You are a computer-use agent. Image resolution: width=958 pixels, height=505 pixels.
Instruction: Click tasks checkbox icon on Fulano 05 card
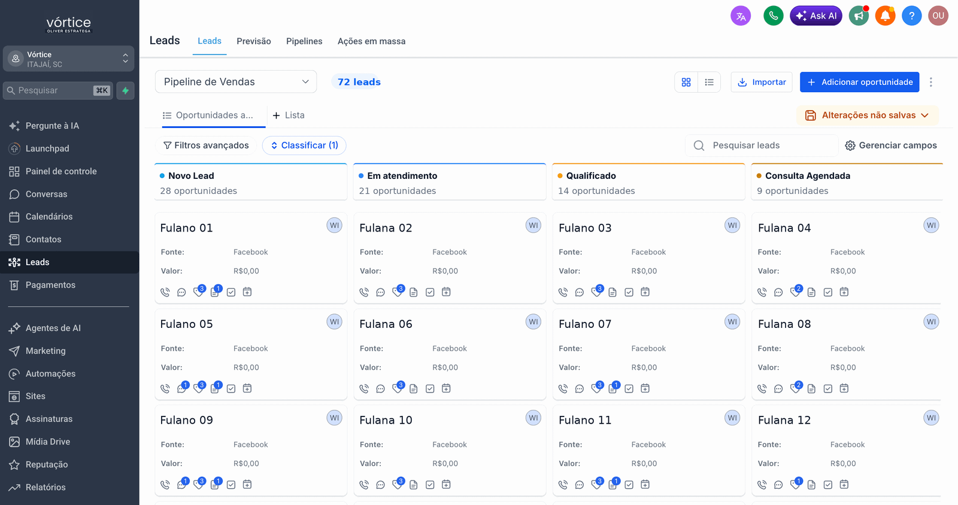(231, 388)
